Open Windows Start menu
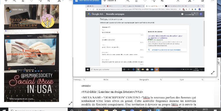 [x=4, y=110]
